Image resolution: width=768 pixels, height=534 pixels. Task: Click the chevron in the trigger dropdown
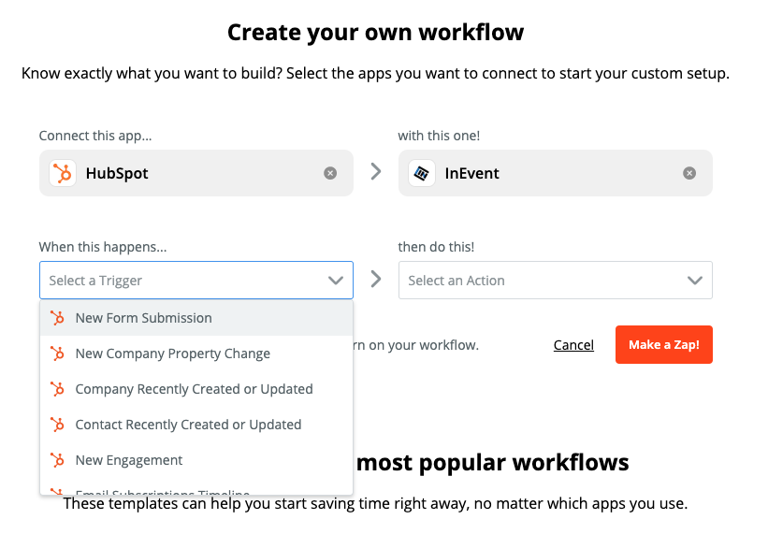point(336,281)
